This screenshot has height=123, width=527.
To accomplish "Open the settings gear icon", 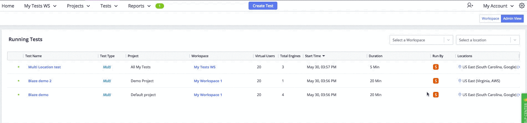I will (x=522, y=6).
